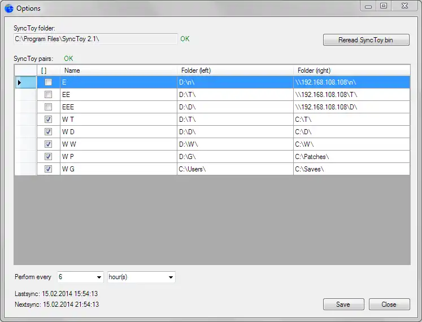
Task: Click the SyncToy folder path field
Action: (95, 39)
